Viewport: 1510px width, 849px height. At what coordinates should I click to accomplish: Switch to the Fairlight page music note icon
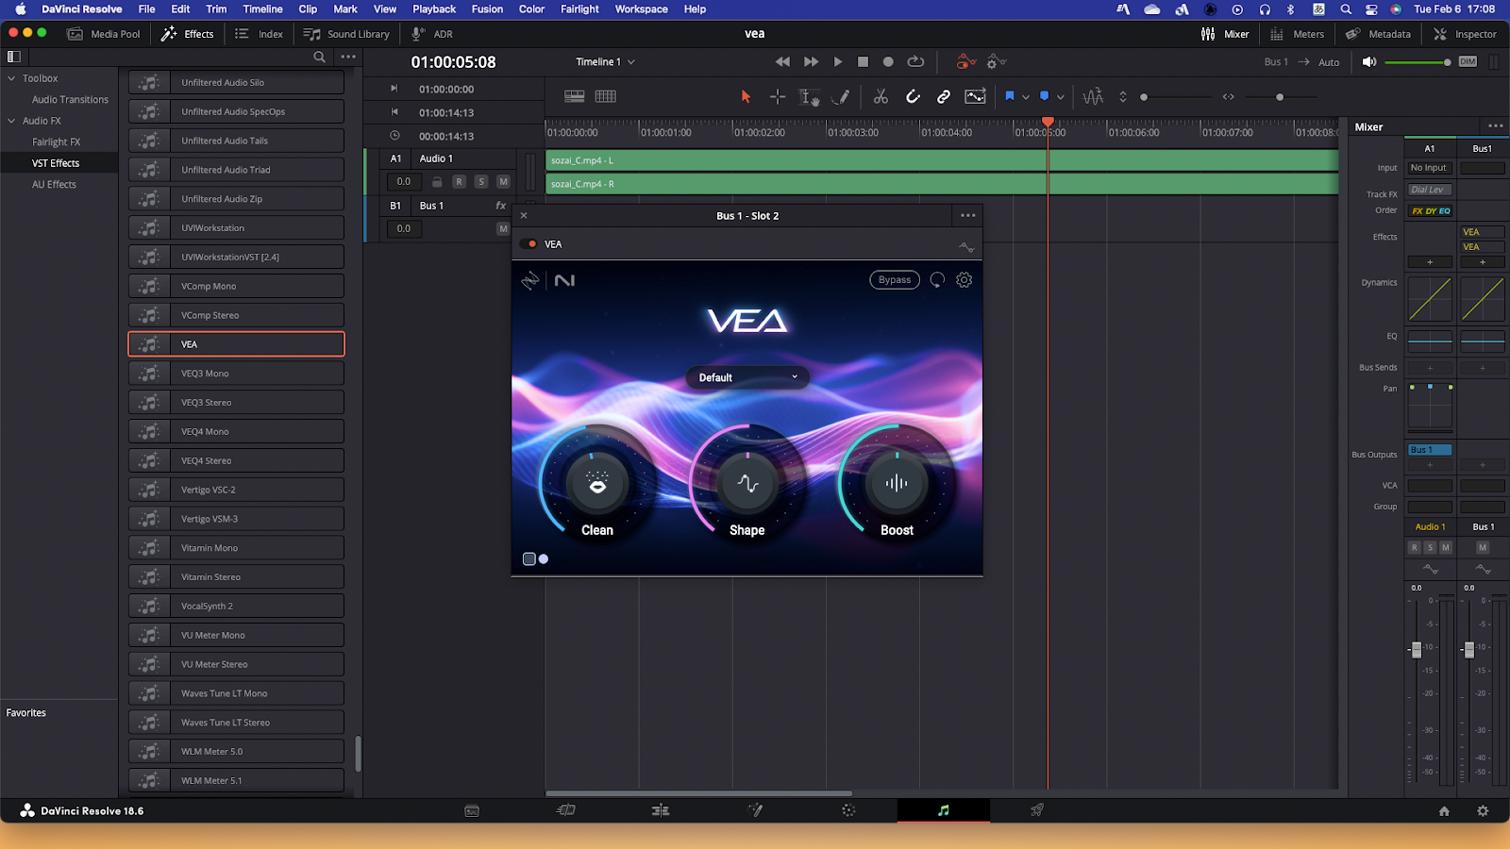pyautogui.click(x=943, y=810)
